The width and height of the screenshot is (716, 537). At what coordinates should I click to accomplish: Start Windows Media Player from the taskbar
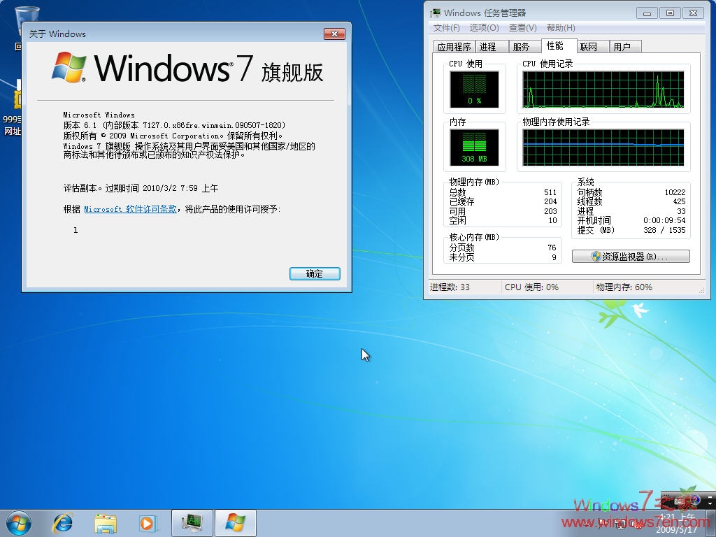pos(148,522)
